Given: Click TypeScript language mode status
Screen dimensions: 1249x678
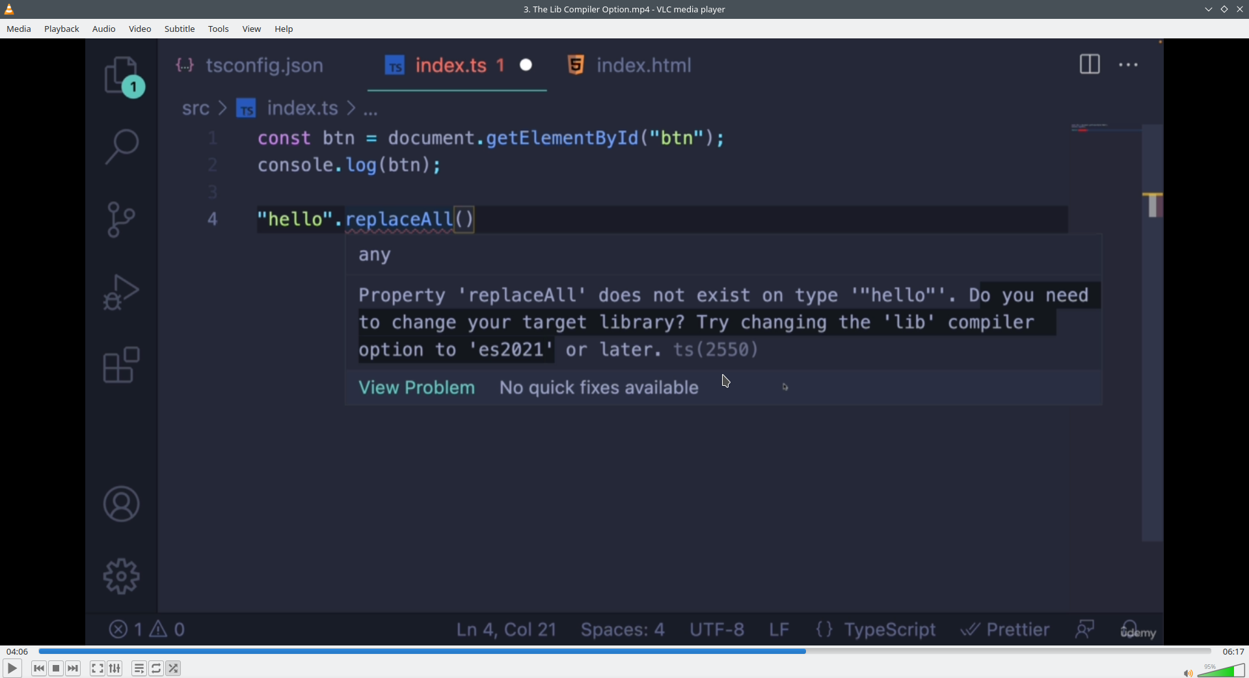Looking at the screenshot, I should coord(876,630).
